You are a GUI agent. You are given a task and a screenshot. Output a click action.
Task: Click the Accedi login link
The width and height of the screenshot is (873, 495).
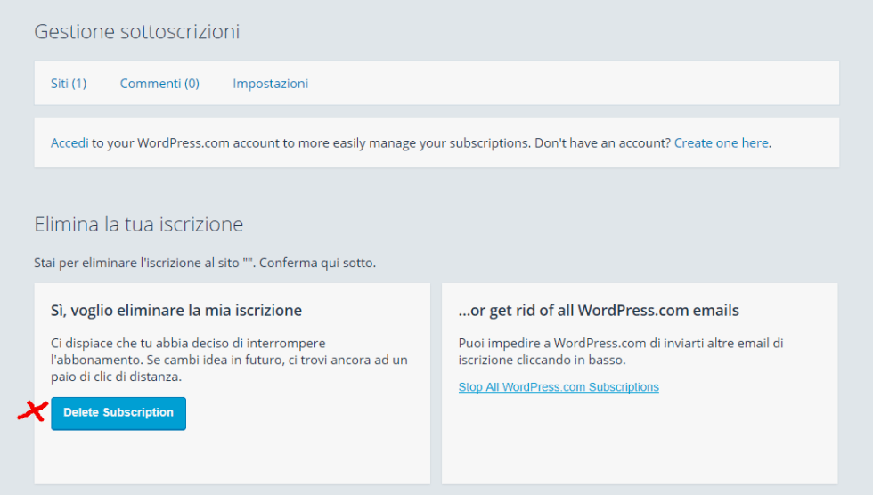[69, 142]
